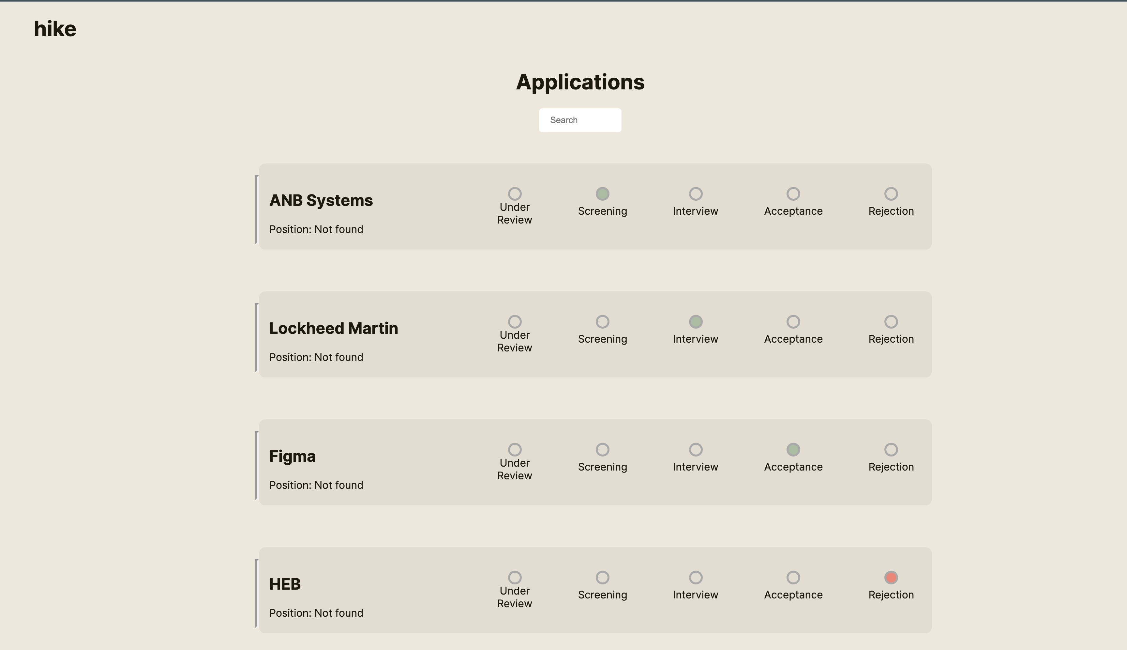The image size is (1127, 650).
Task: Mark Lockheed Martin as Acceptance
Action: (x=793, y=321)
